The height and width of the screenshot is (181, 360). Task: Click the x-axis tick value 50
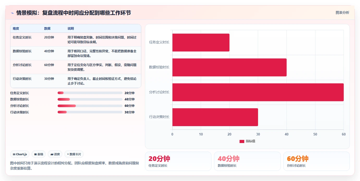(x=315, y=134)
